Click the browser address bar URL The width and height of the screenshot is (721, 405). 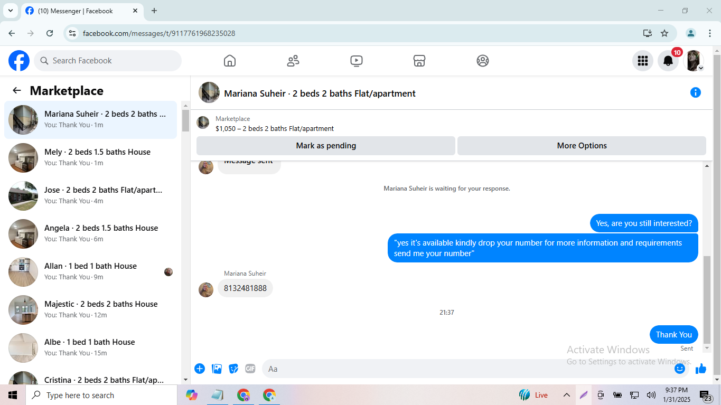(x=159, y=33)
